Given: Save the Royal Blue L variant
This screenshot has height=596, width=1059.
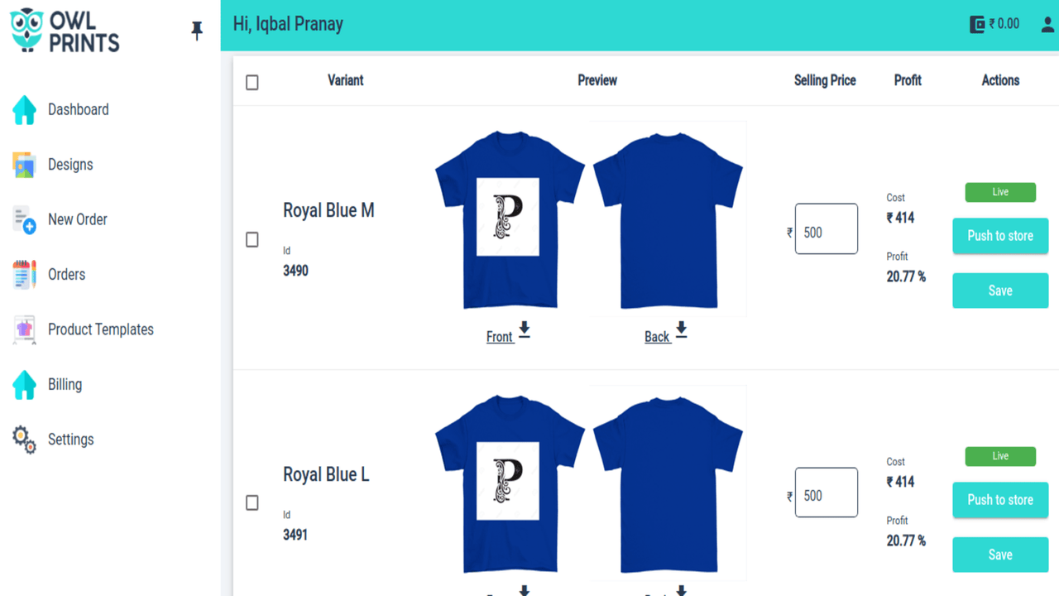Looking at the screenshot, I should point(1000,555).
